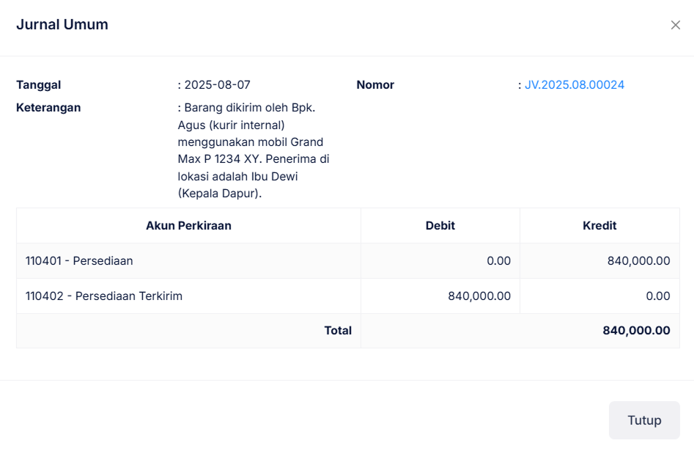Click the Tanggal field label
694x454 pixels.
click(39, 85)
